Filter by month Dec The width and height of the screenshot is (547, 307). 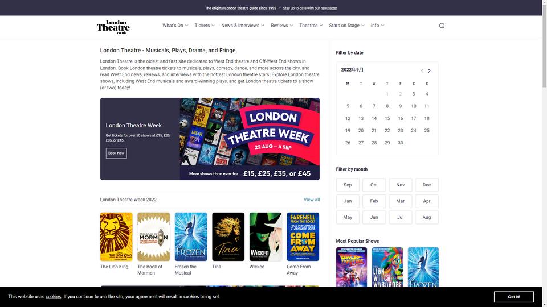click(x=427, y=185)
